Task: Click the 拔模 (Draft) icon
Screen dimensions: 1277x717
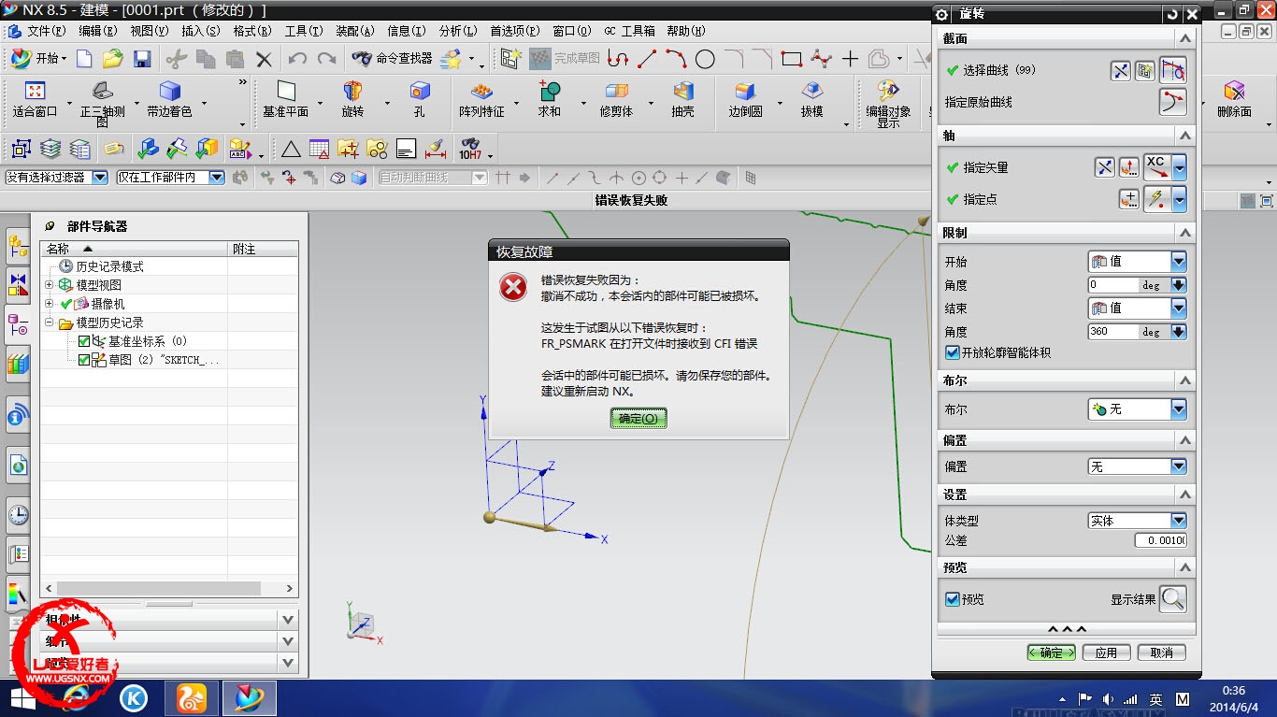Action: [812, 92]
